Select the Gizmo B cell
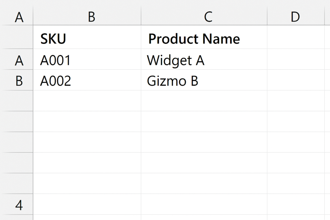The height and width of the screenshot is (220, 330). (x=204, y=80)
